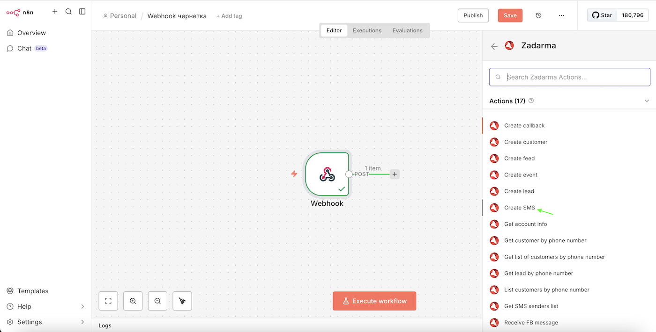The image size is (656, 332).
Task: Click the Zadarma icon beside Create SMS
Action: 494,208
